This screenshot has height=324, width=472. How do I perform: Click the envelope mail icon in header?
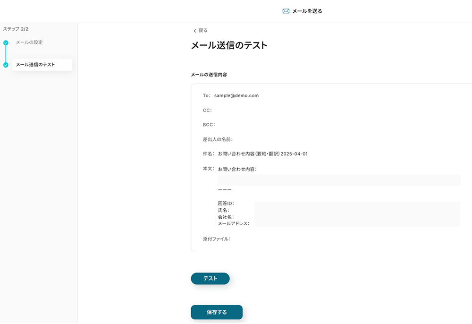[x=286, y=11]
